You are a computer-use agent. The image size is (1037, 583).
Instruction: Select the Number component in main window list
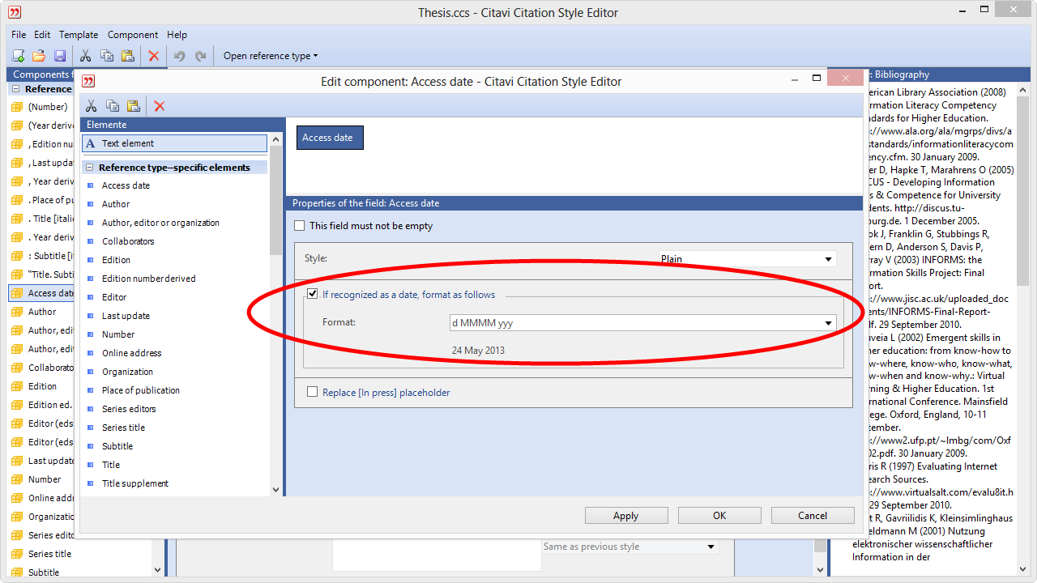pyautogui.click(x=45, y=479)
